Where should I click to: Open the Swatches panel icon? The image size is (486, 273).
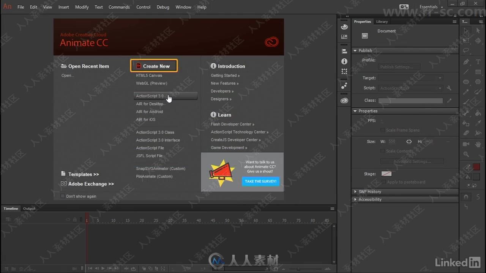pos(344,37)
